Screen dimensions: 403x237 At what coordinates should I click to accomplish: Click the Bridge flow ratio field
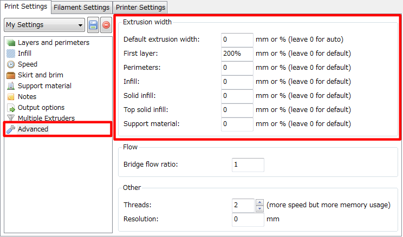pyautogui.click(x=248, y=165)
